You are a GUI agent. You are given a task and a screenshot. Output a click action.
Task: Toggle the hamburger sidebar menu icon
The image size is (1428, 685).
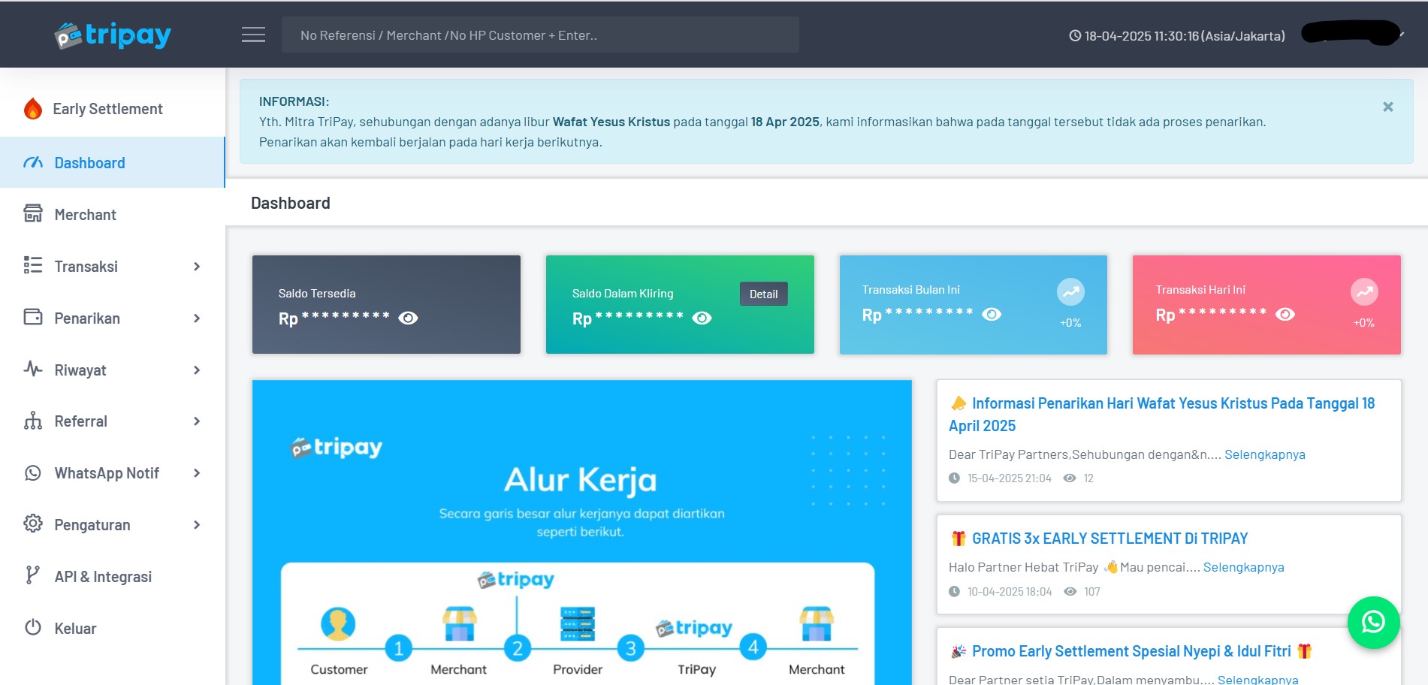click(253, 35)
